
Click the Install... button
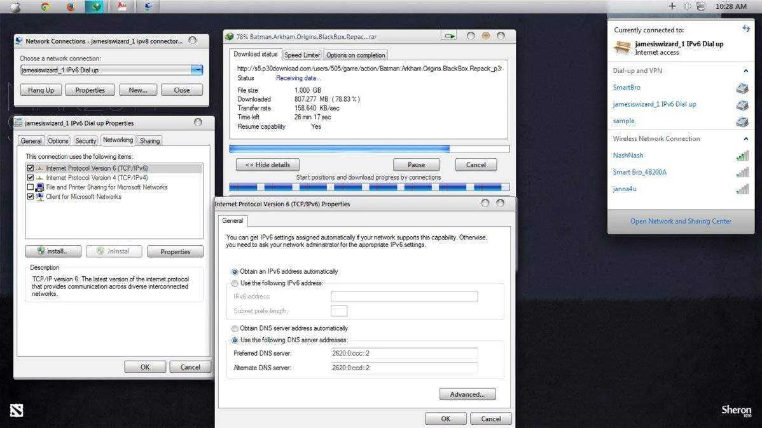(53, 251)
